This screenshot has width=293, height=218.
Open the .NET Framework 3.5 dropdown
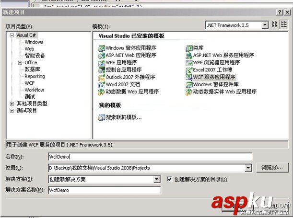(265, 25)
